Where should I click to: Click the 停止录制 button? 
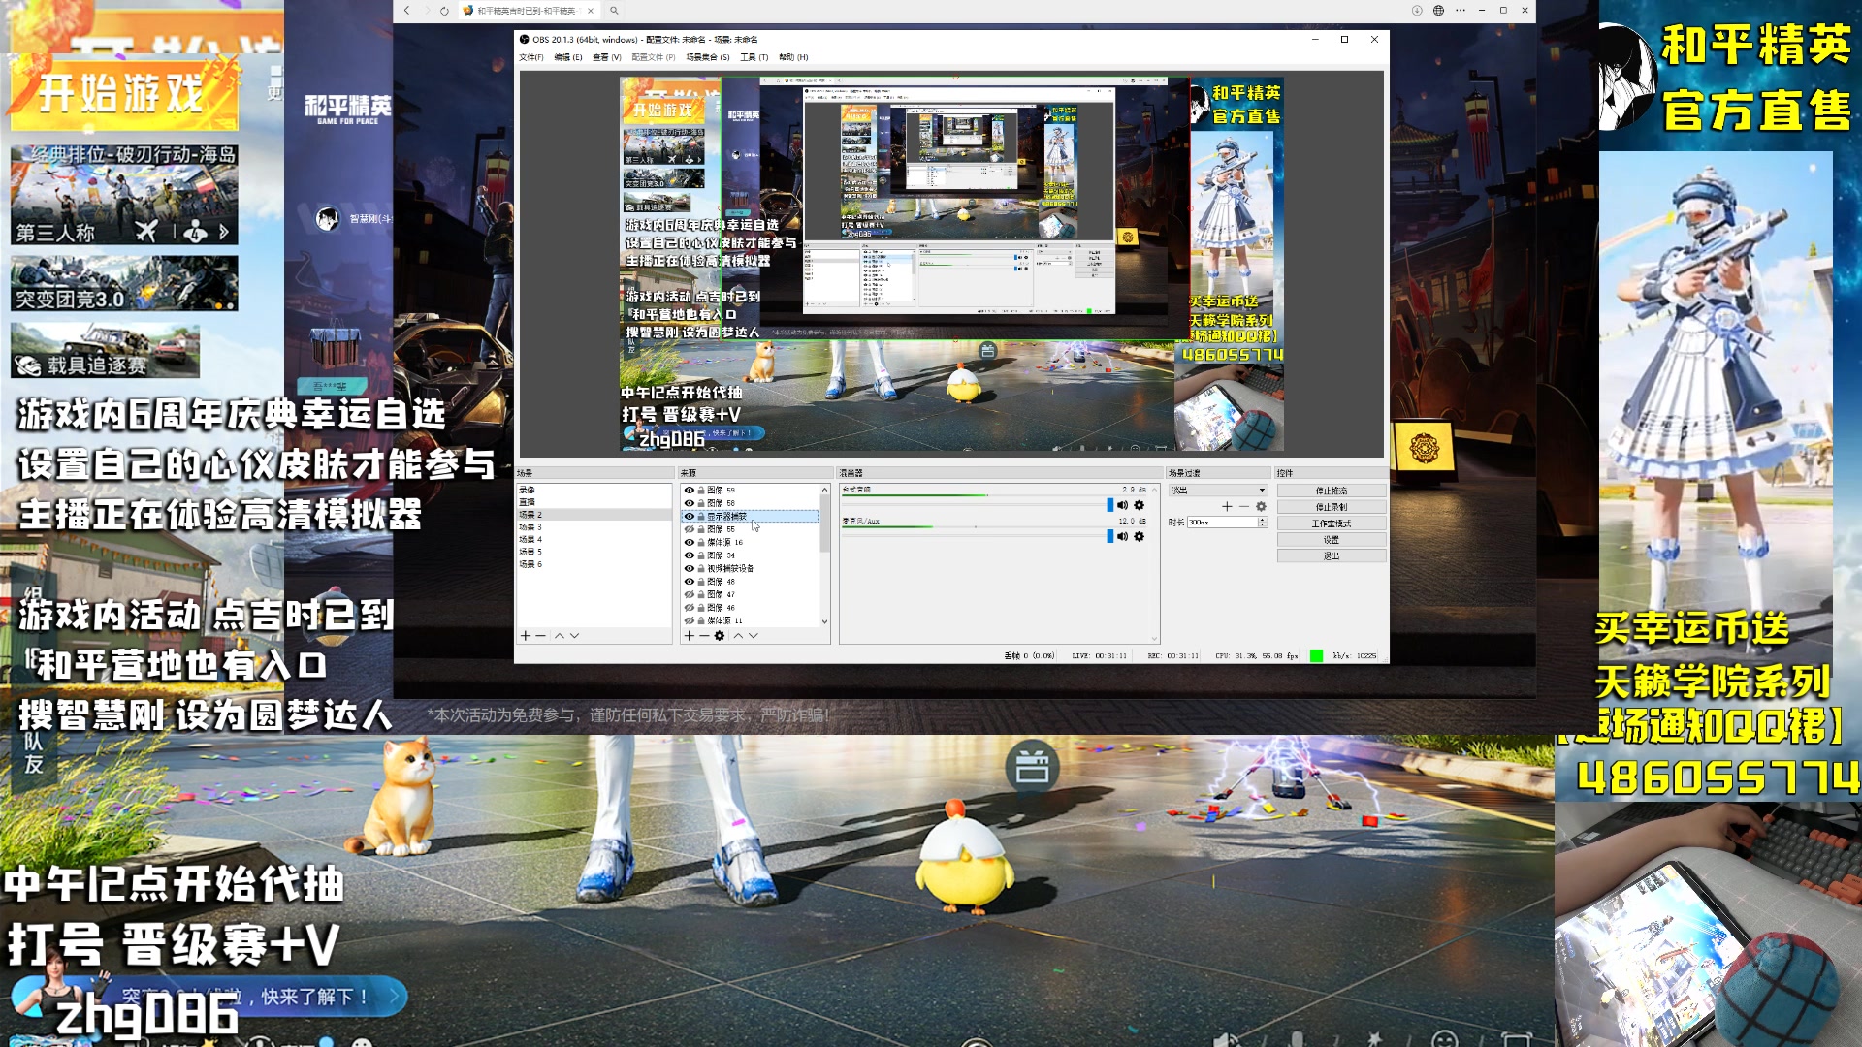pyautogui.click(x=1331, y=507)
